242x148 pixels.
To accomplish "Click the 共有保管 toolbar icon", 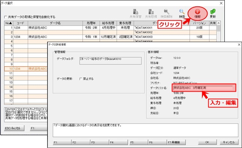I will [x=136, y=14].
